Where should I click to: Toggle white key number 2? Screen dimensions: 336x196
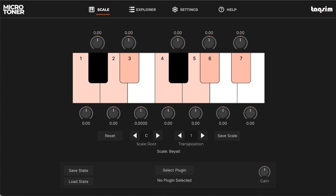coord(113,93)
